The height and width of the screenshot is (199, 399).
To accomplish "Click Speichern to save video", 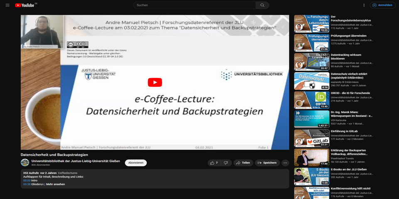I will [267, 163].
